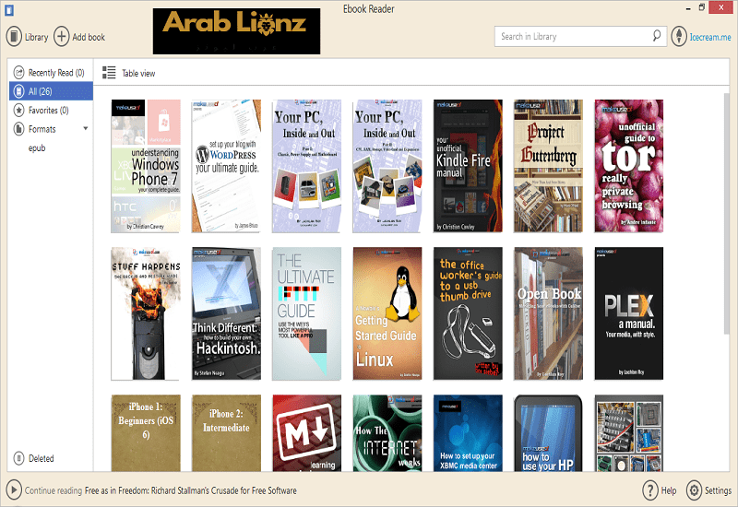
Task: Click the library vertical scrollbar
Action: tap(728, 214)
